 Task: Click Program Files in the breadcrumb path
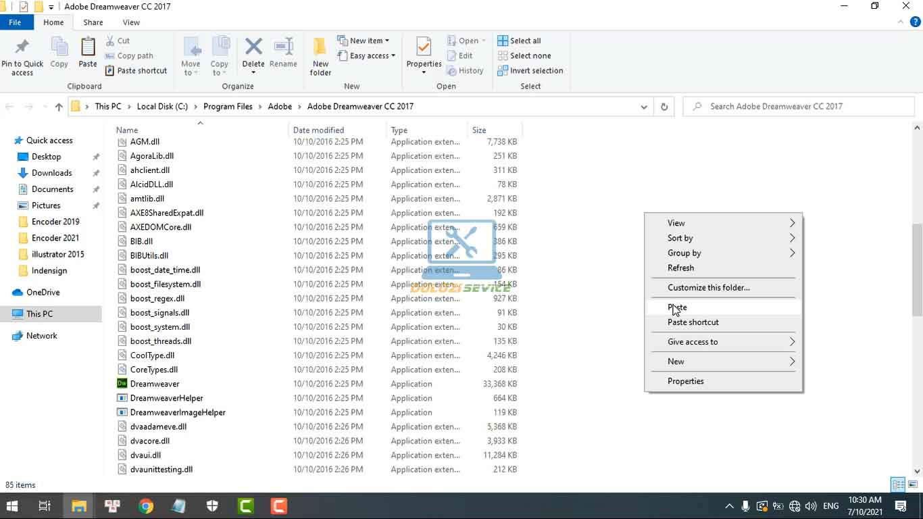(228, 106)
